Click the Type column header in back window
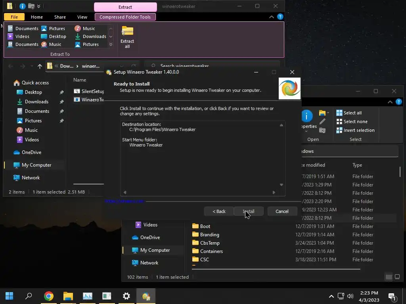Screen dimensions: 406x304 click(x=357, y=165)
